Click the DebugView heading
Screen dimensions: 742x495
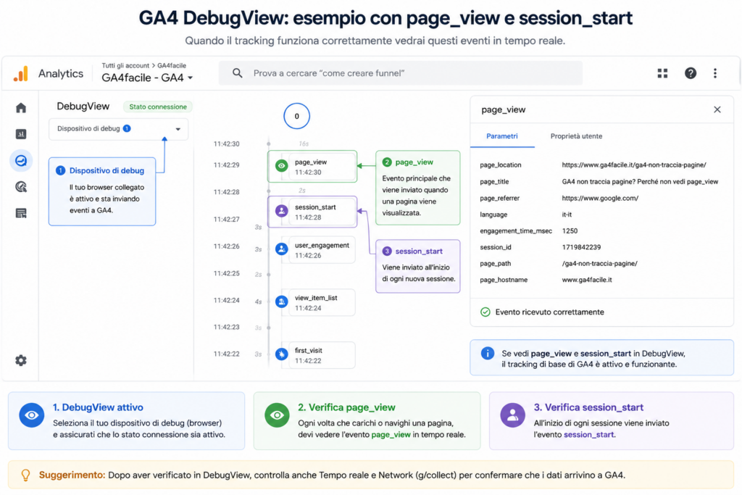(x=83, y=107)
